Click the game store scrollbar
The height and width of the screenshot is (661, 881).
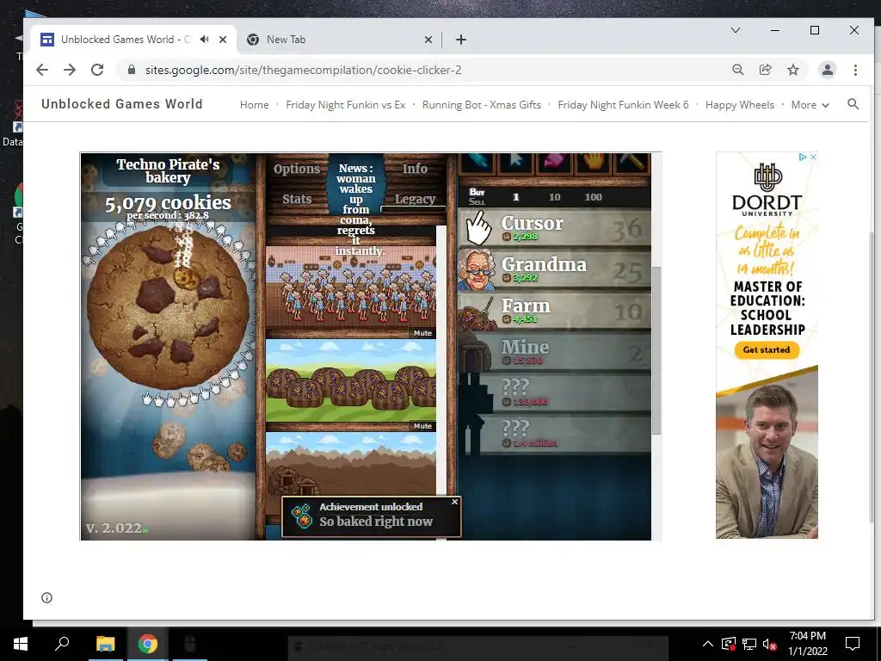click(656, 349)
